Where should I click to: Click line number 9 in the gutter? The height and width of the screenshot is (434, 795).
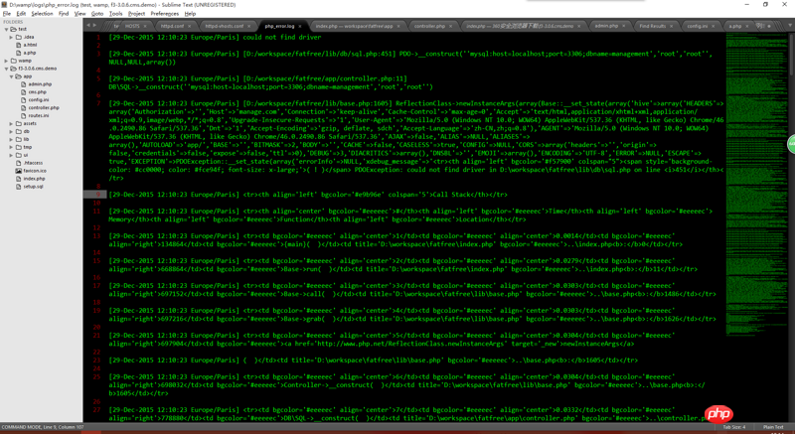pyautogui.click(x=98, y=195)
